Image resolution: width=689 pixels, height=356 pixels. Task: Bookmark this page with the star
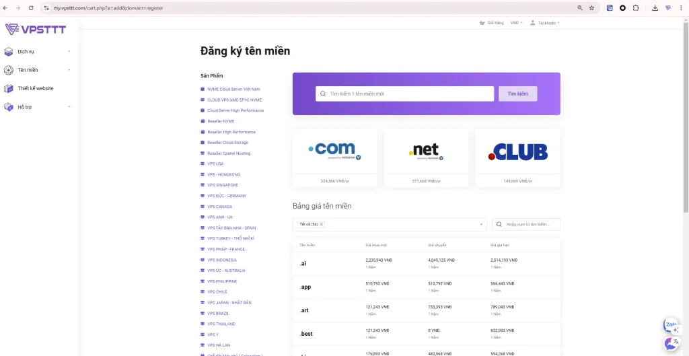point(592,8)
